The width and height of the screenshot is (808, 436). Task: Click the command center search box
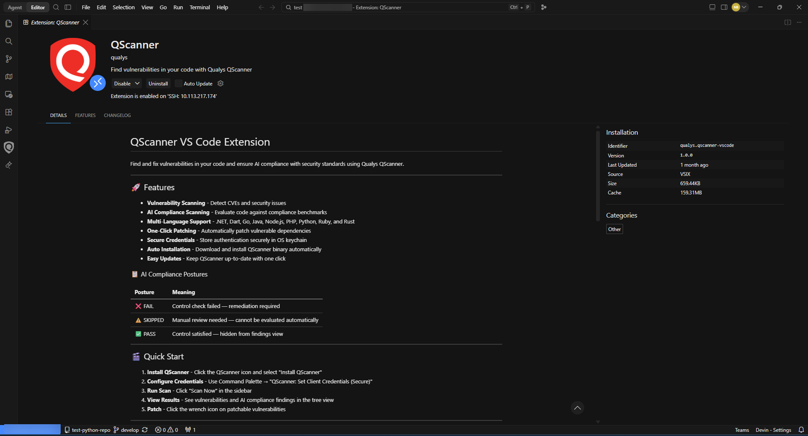pos(407,7)
